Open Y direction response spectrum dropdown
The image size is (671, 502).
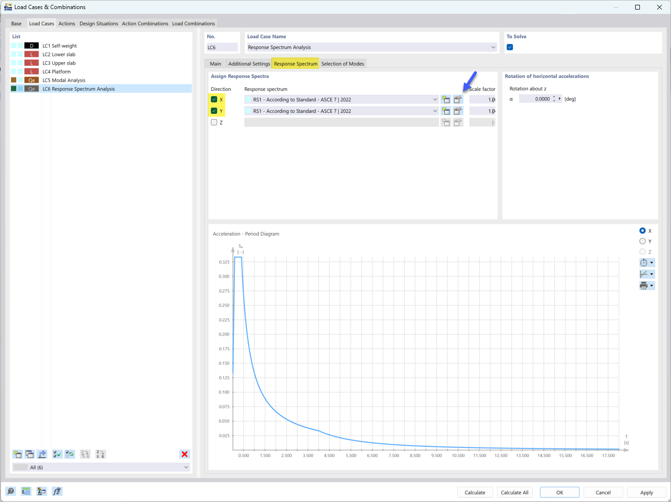435,111
